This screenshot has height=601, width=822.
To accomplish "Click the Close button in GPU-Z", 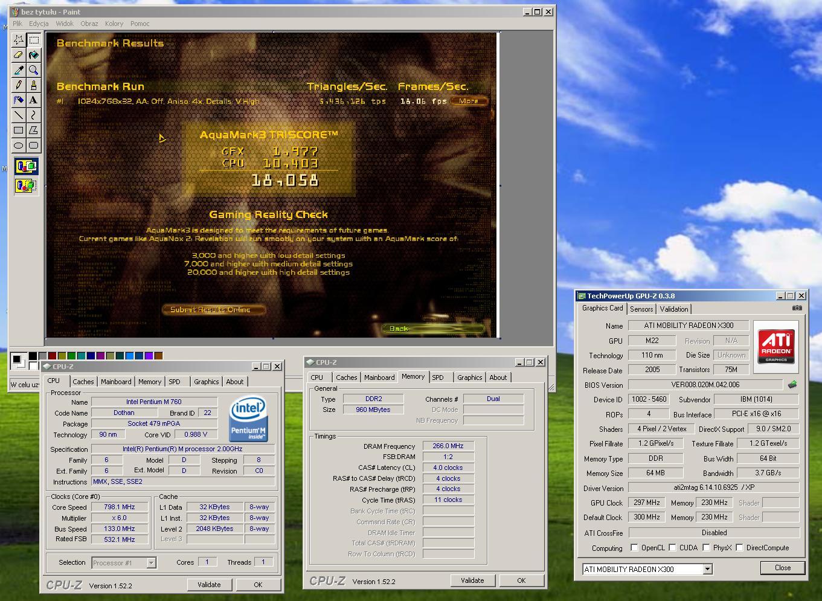I will 783,568.
